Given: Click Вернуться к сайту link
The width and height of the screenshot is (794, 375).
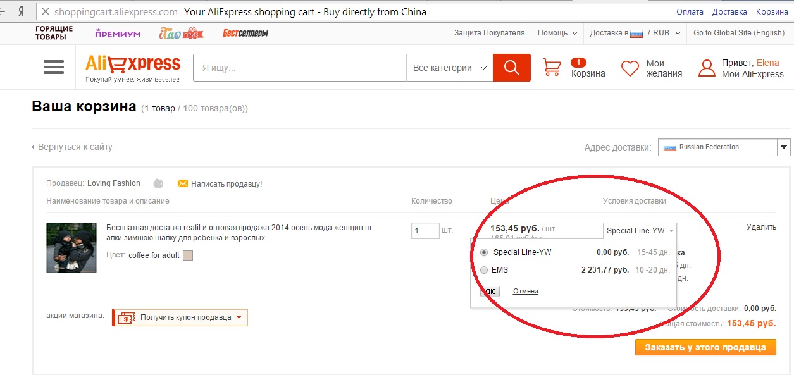Looking at the screenshot, I should pos(72,147).
